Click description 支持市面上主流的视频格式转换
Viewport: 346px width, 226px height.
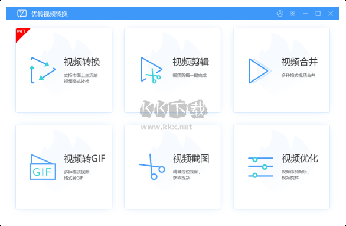pos(81,78)
